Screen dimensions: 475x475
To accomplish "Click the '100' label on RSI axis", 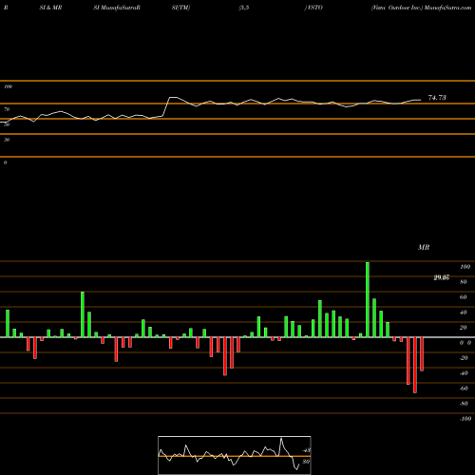I will pos(8,86).
